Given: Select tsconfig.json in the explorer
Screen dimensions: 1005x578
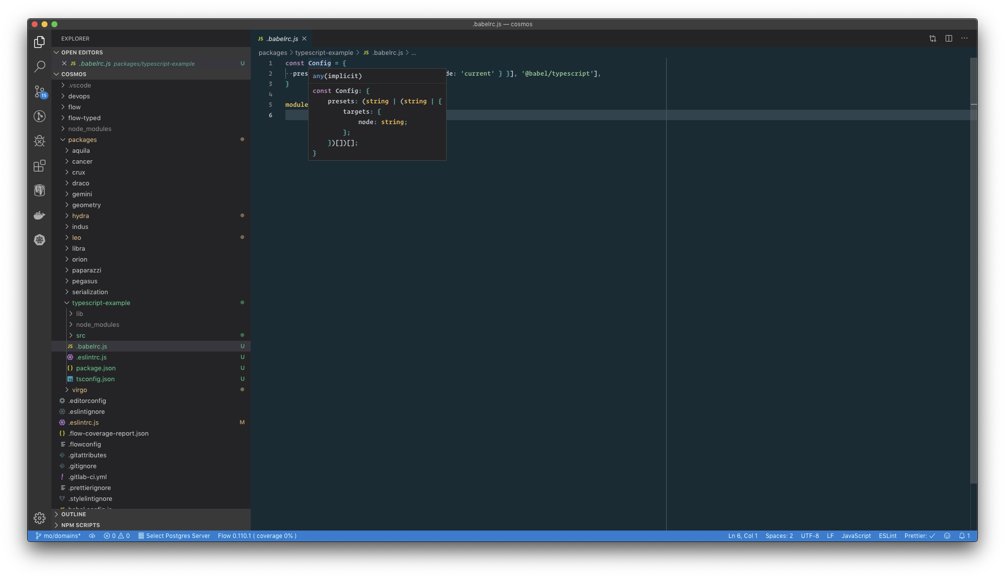Looking at the screenshot, I should click(95, 379).
